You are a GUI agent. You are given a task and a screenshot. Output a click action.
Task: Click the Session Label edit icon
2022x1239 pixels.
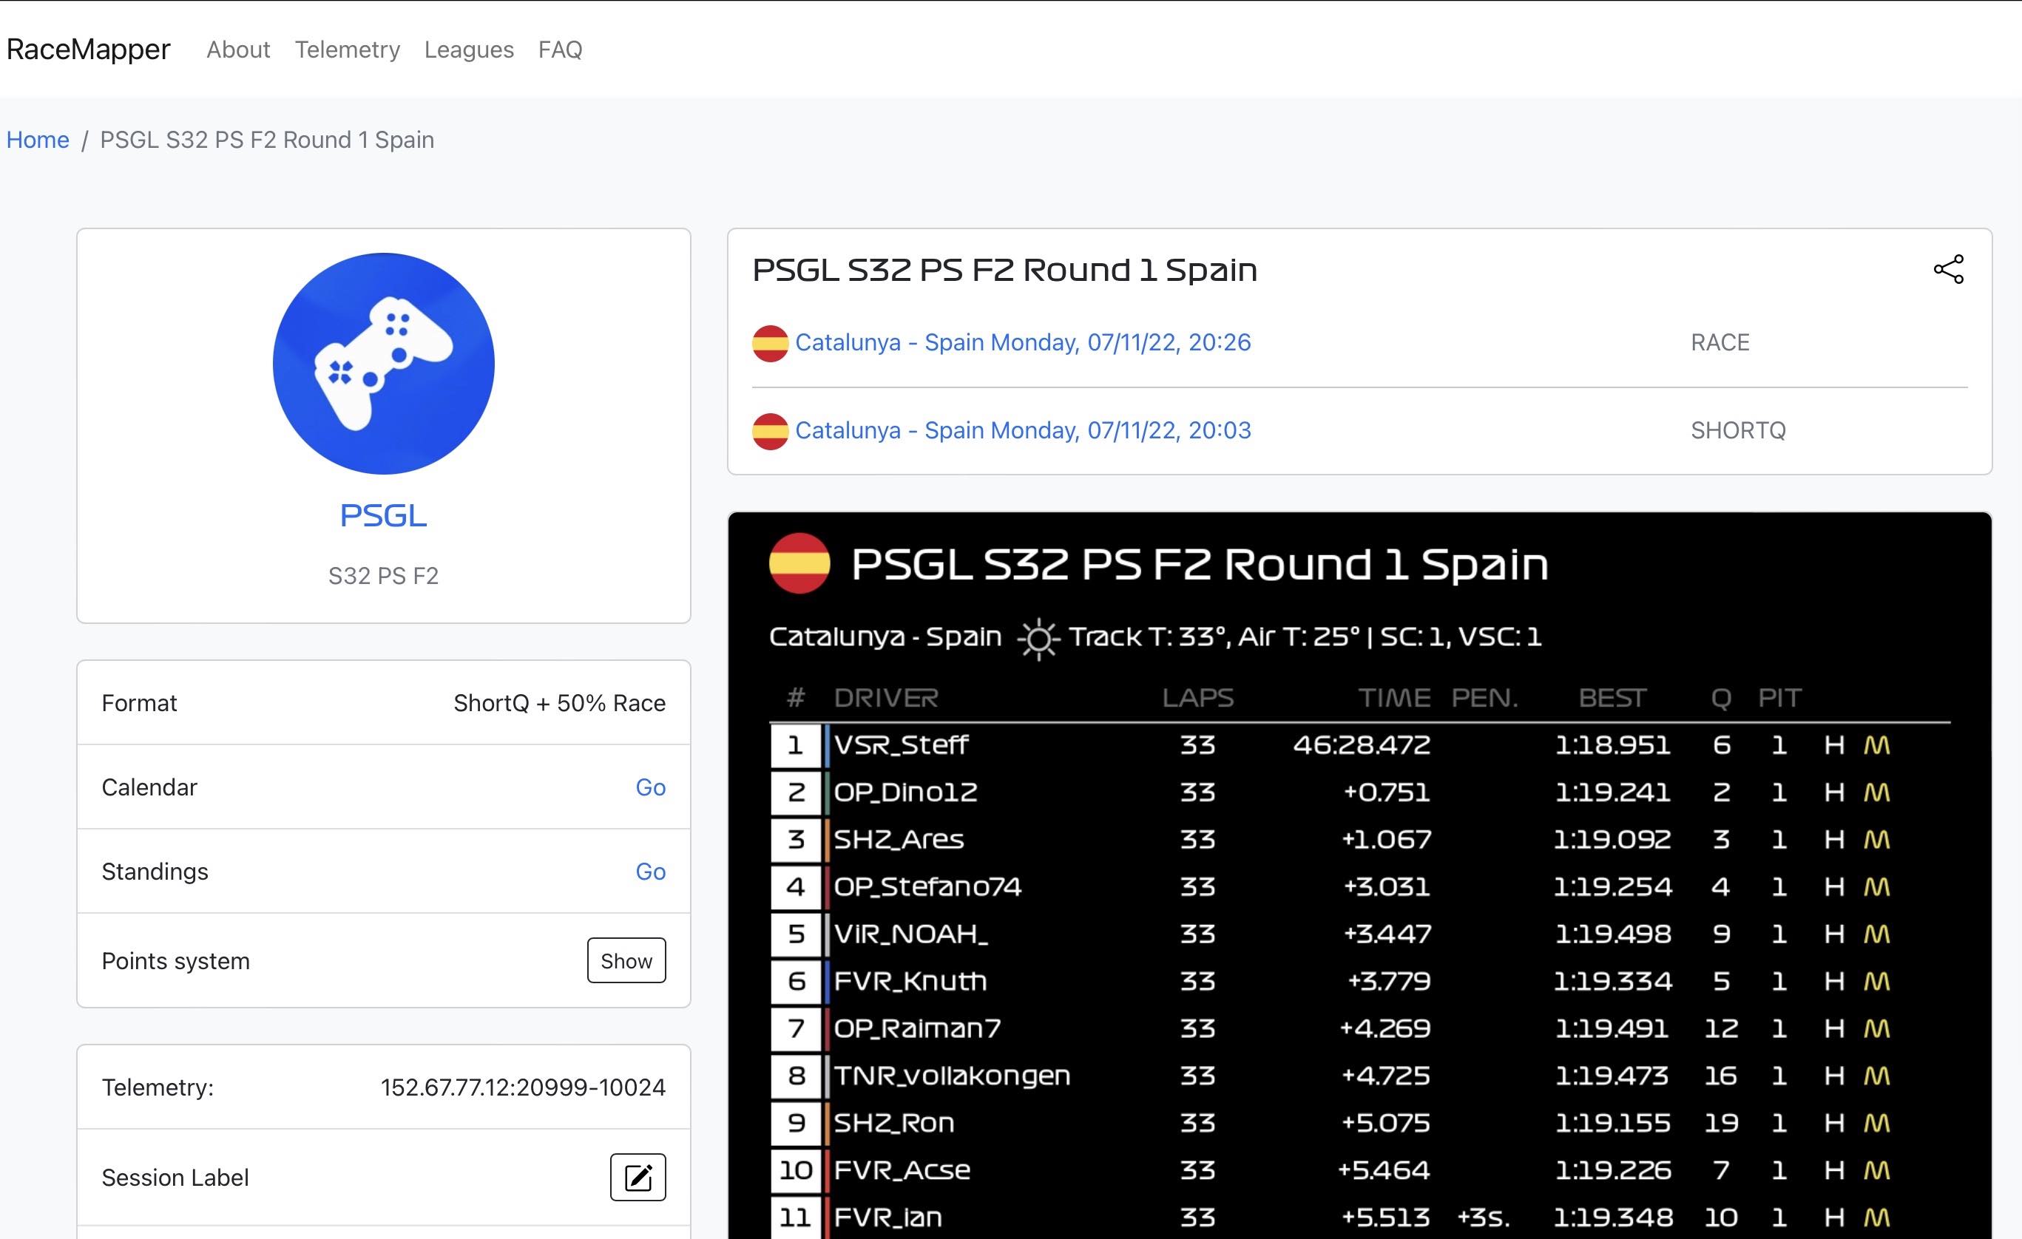point(638,1177)
